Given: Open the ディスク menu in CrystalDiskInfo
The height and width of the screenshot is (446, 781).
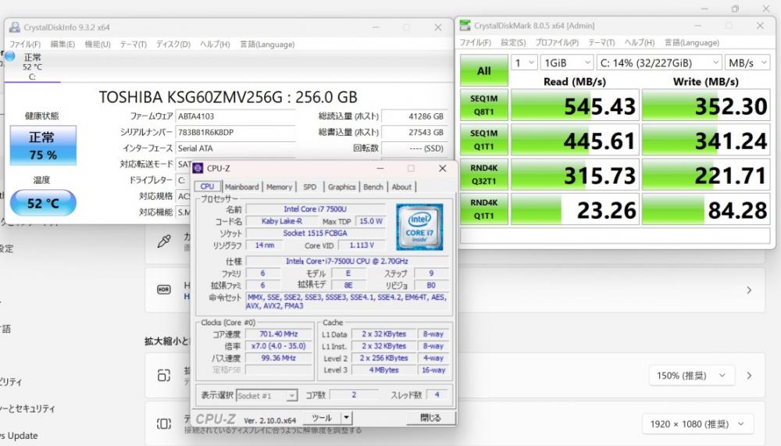Looking at the screenshot, I should [x=173, y=45].
